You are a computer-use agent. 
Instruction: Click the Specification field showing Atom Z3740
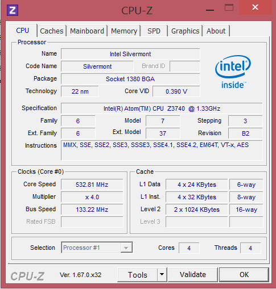click(162, 108)
